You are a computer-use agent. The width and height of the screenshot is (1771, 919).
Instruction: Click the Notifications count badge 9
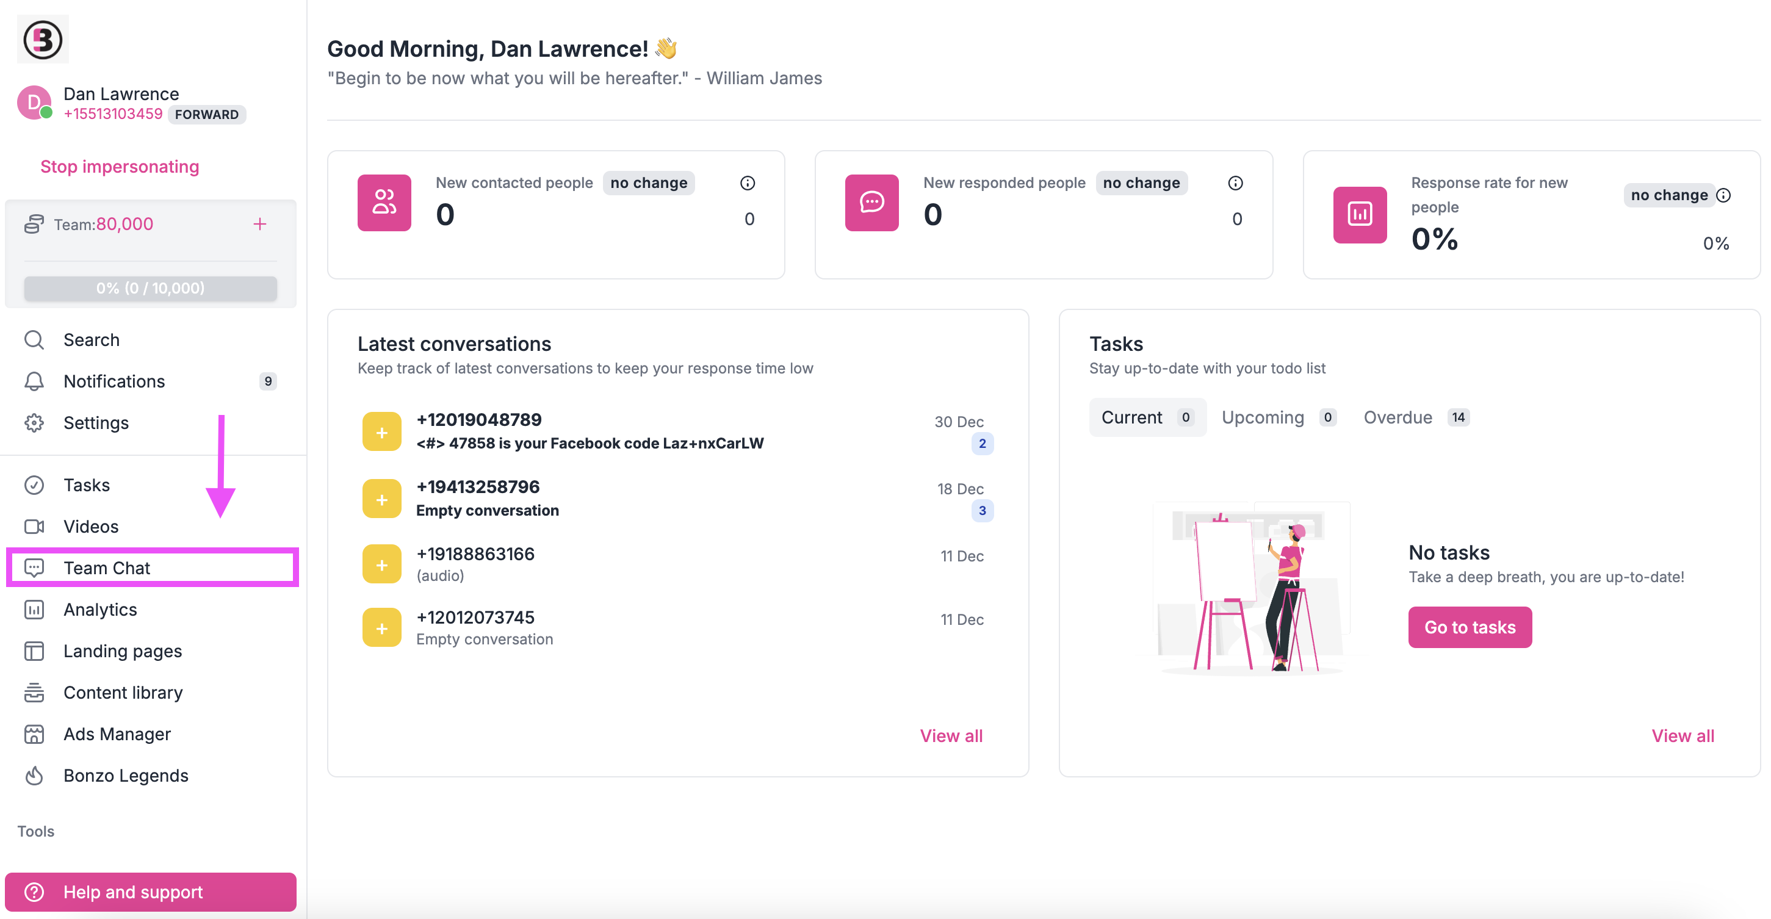click(268, 381)
